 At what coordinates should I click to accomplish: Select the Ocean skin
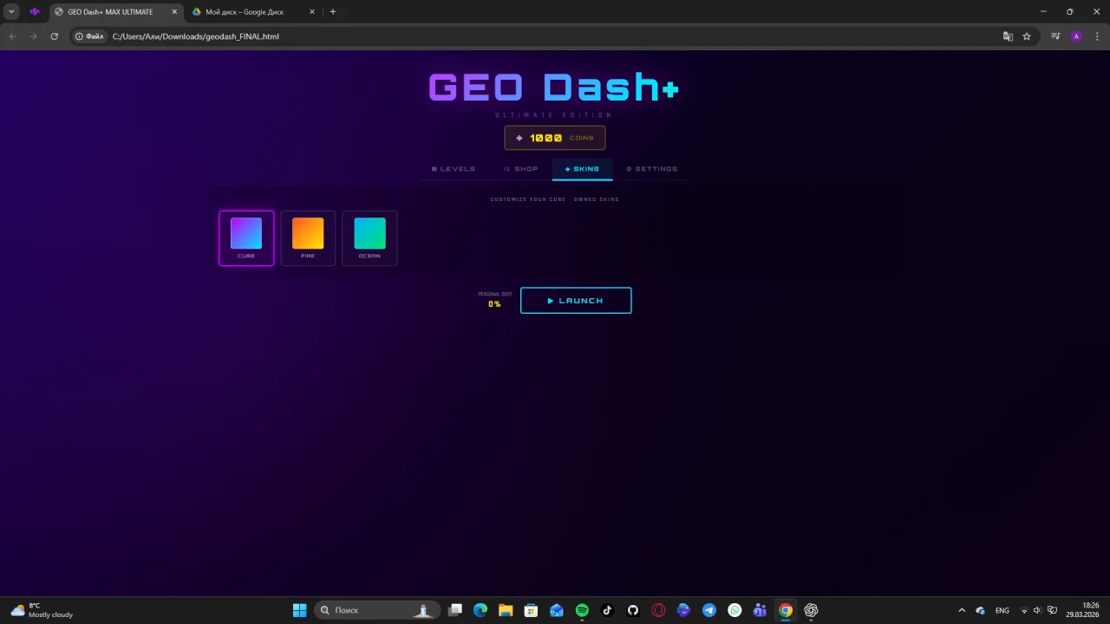point(369,238)
